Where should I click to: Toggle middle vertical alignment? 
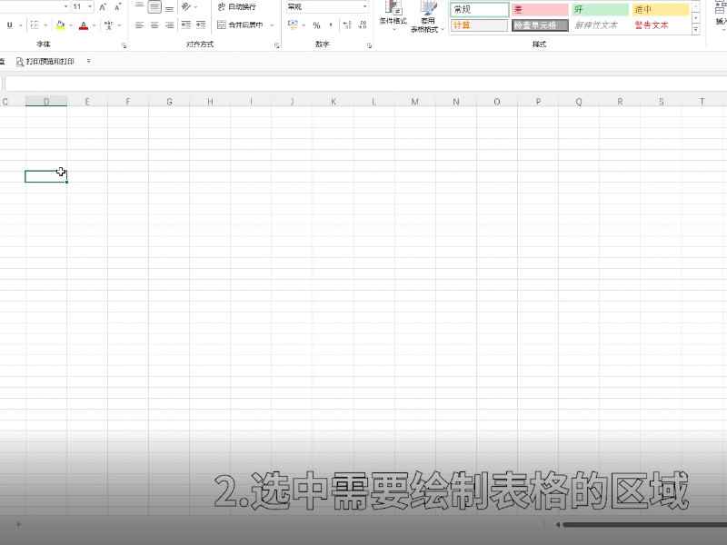pos(154,6)
